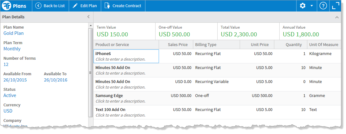Open the settings gear icon
The height and width of the screenshot is (134, 346).
[302, 6]
